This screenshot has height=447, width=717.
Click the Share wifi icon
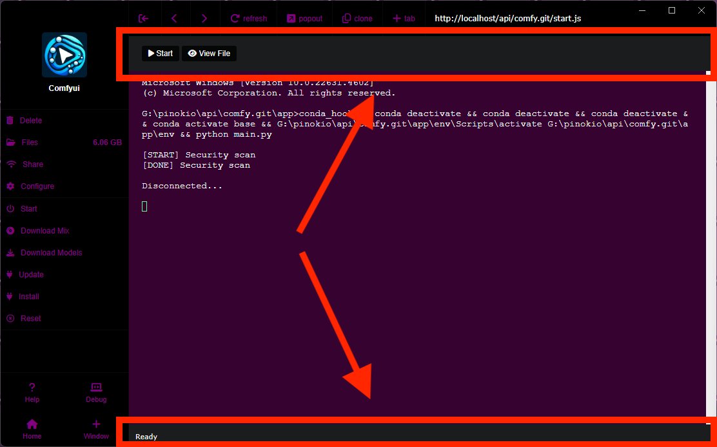[10, 164]
